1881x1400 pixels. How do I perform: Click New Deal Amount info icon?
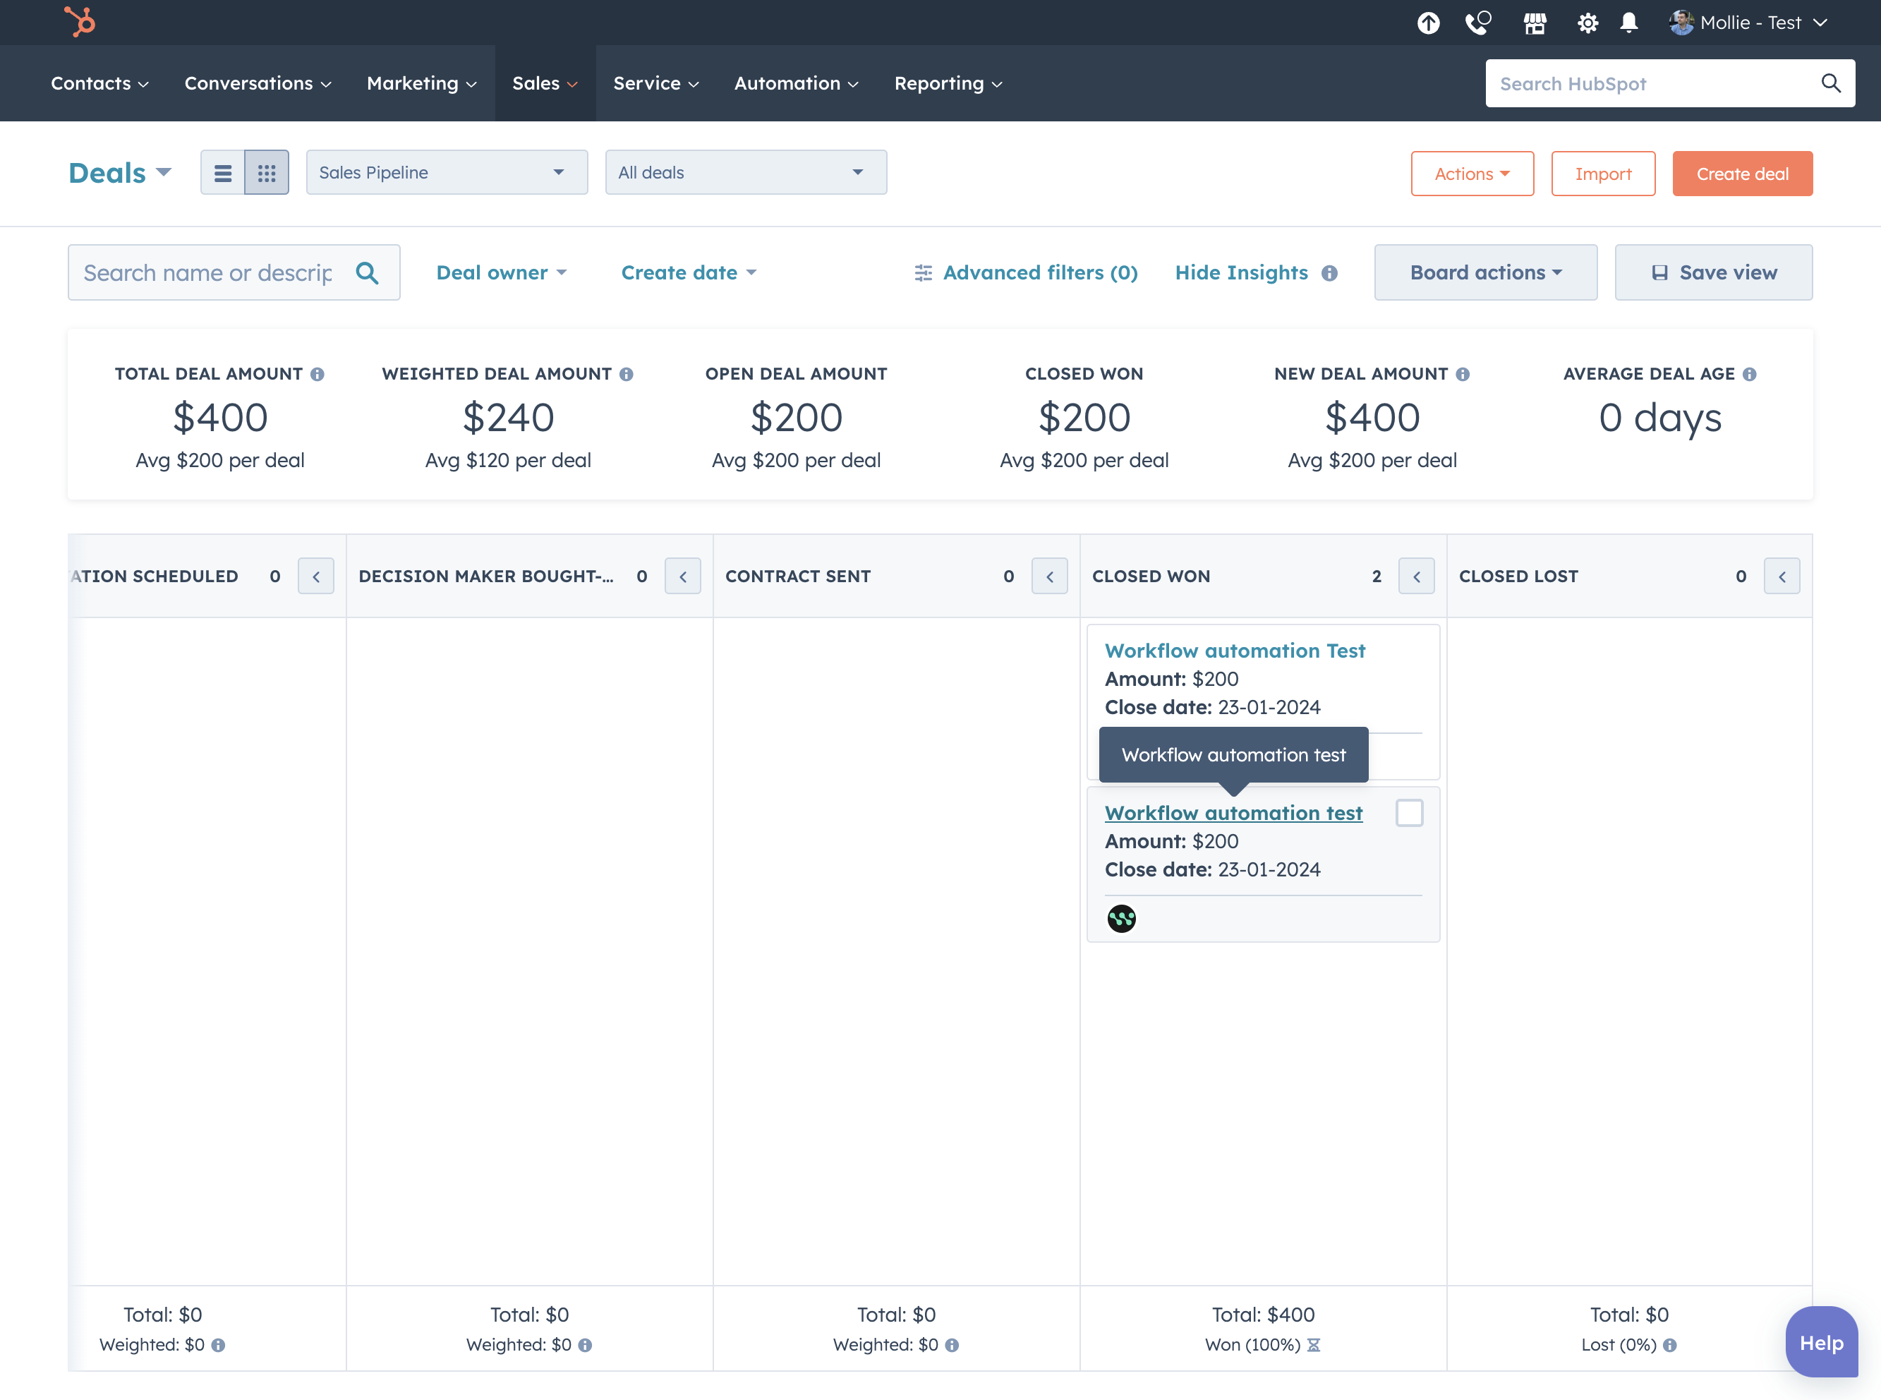(1463, 375)
